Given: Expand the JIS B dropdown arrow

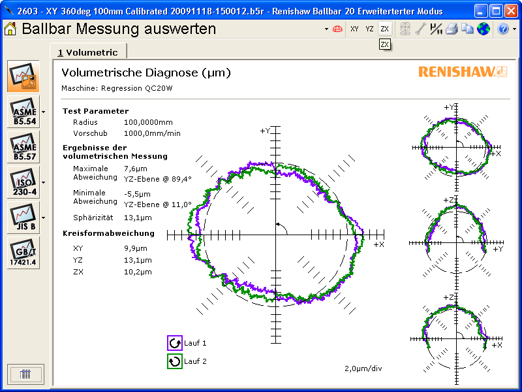Looking at the screenshot, I should pos(43,218).
